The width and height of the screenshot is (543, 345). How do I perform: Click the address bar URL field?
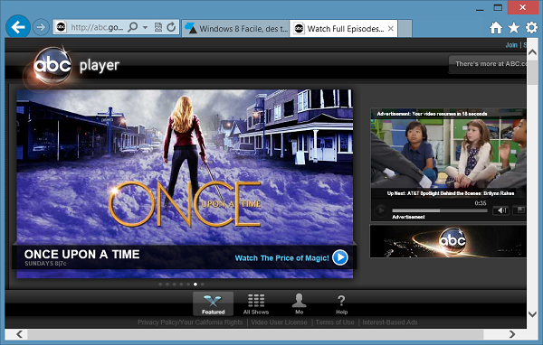click(97, 27)
